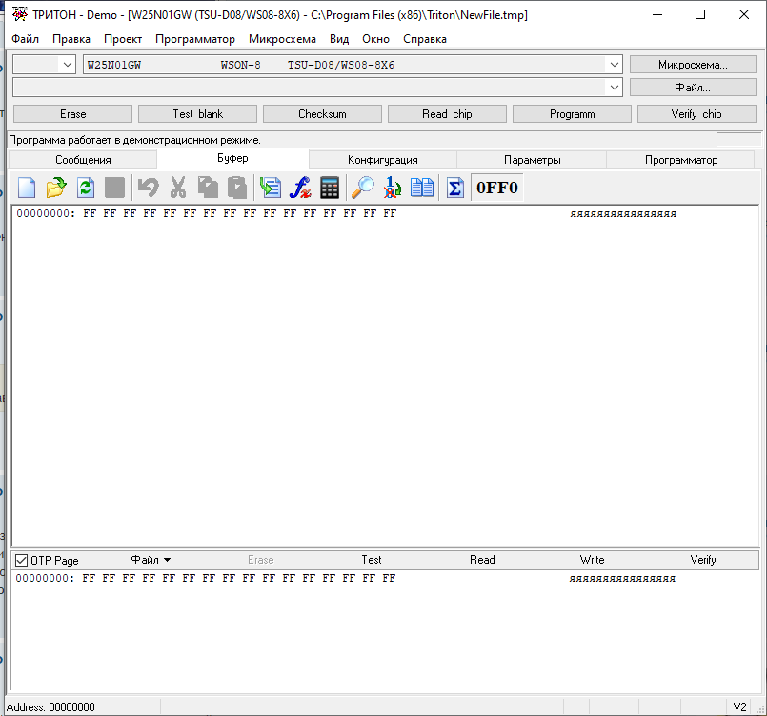The height and width of the screenshot is (716, 767).
Task: Open the Файл dropdown in OTP panel
Action: (151, 560)
